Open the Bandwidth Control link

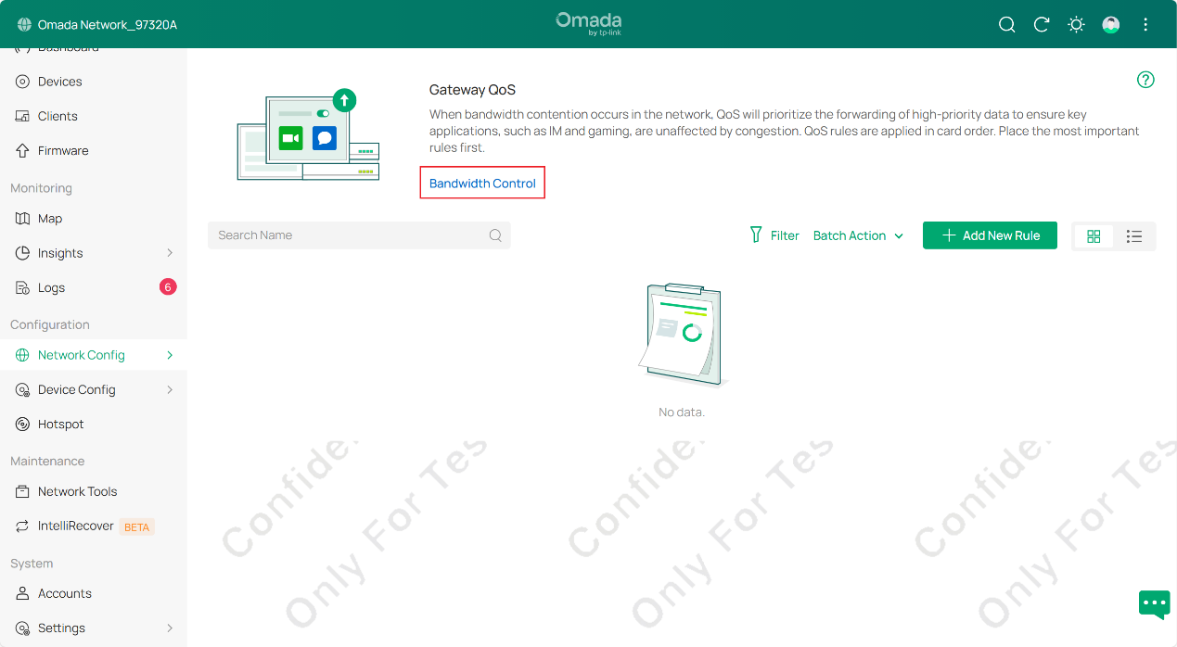481,183
